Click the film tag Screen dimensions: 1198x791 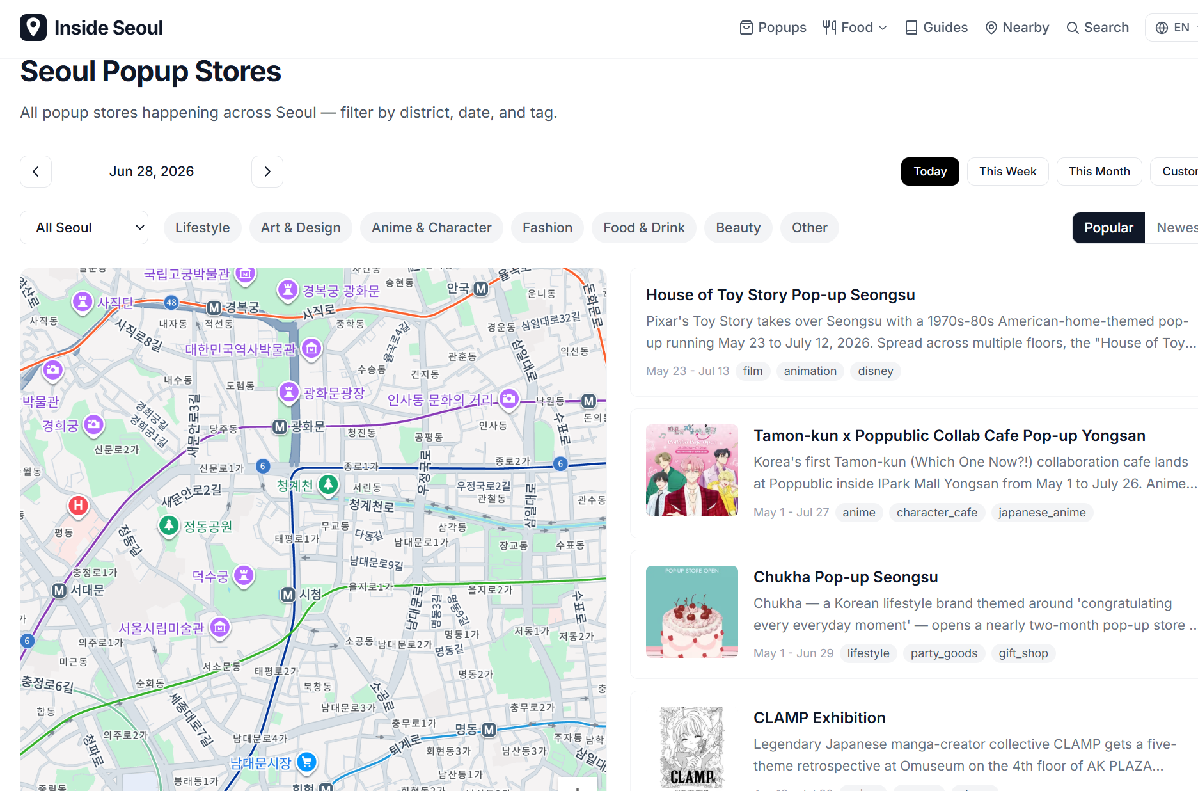(753, 371)
